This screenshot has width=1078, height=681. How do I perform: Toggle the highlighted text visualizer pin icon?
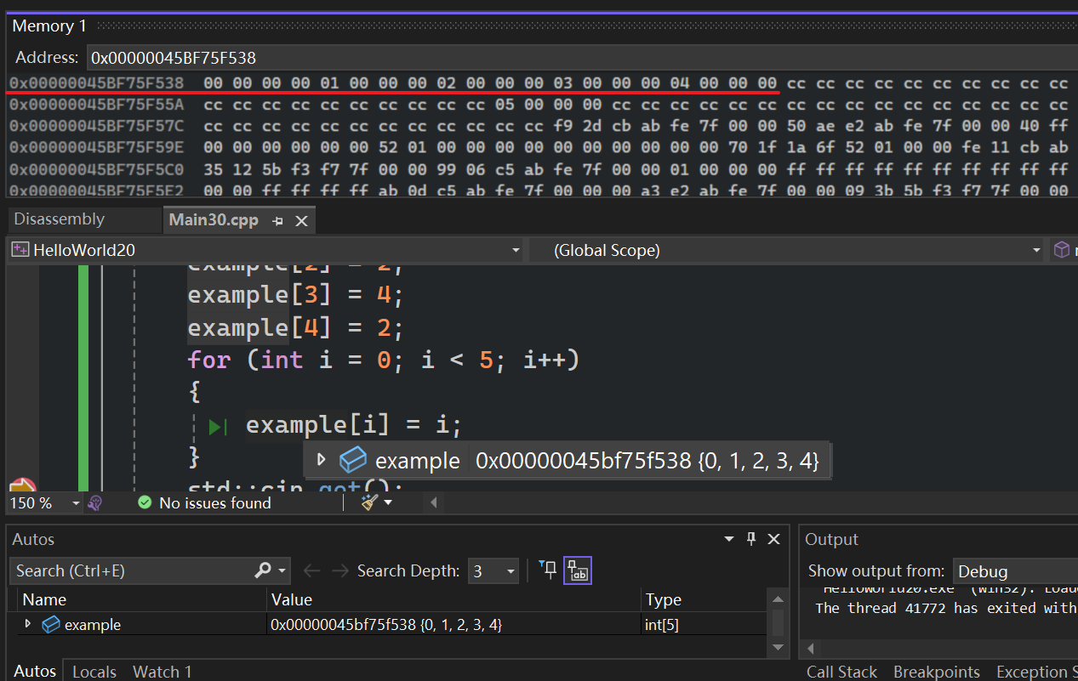coord(578,570)
